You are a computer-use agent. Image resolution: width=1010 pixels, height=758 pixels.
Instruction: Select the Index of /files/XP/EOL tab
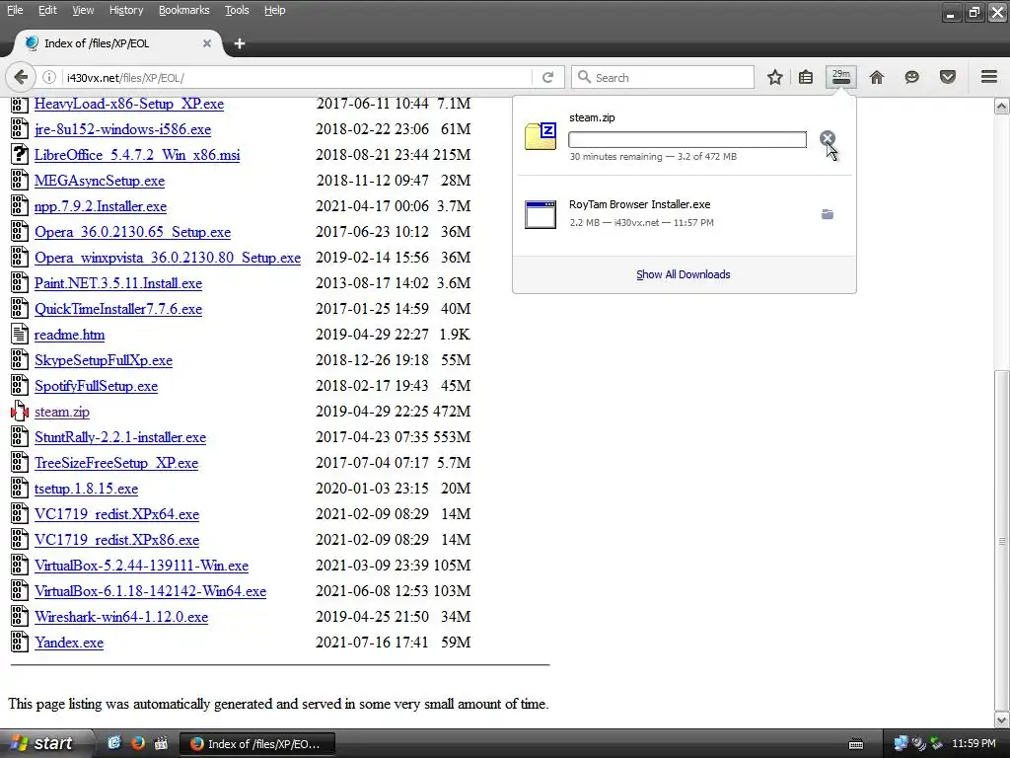(118, 43)
